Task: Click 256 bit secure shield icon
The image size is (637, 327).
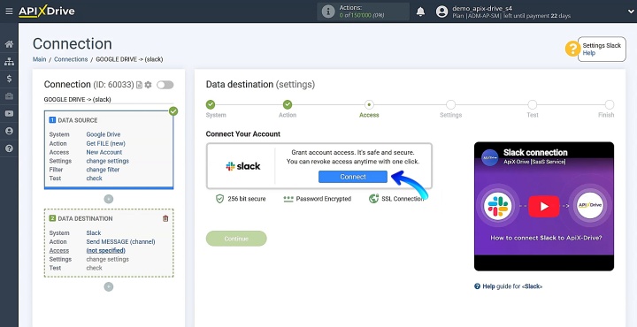Action: point(219,199)
